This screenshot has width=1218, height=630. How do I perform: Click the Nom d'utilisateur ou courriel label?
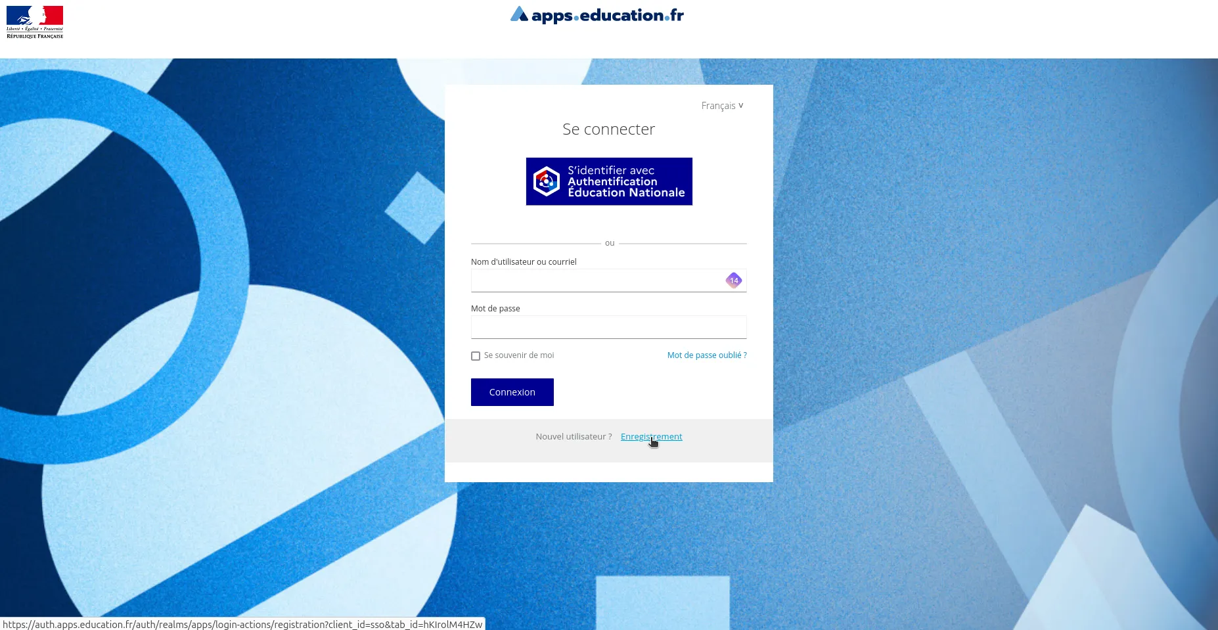pyautogui.click(x=524, y=262)
